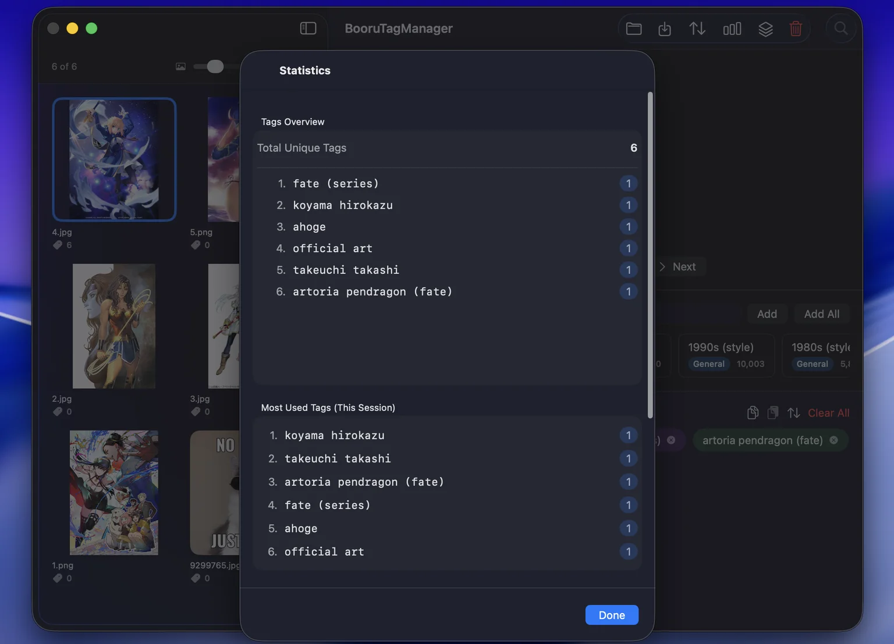Click the small image icon beside the size slider
This screenshot has height=644, width=894.
[181, 66]
